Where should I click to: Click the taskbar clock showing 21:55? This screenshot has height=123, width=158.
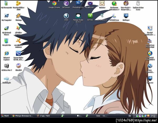point(153,116)
